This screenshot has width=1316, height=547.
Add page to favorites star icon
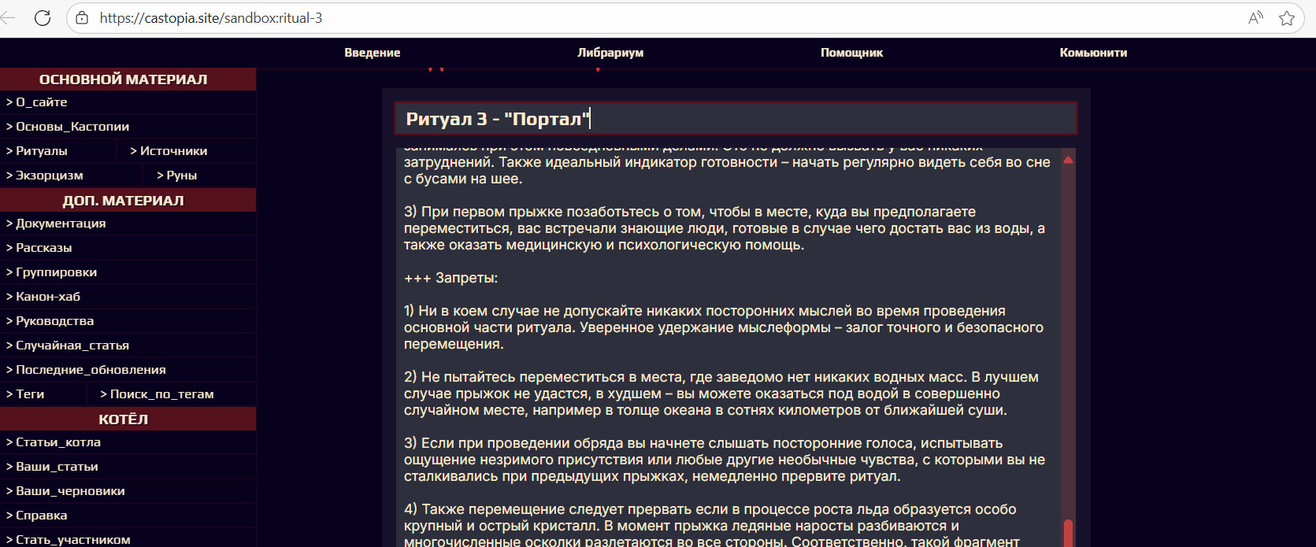1287,18
